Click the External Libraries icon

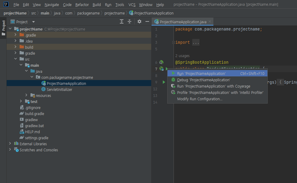tap(16, 144)
